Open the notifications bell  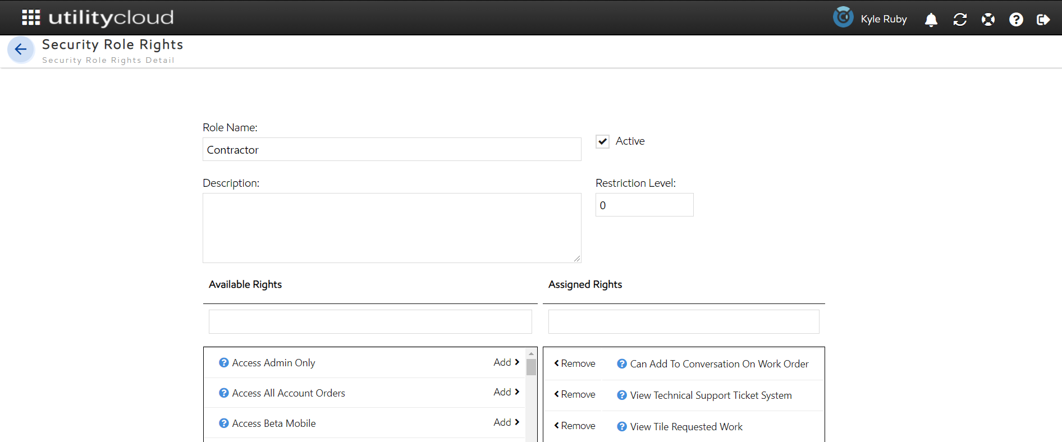tap(931, 20)
